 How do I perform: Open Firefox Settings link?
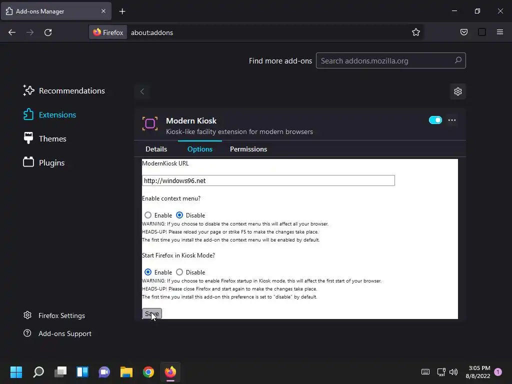(x=54, y=315)
